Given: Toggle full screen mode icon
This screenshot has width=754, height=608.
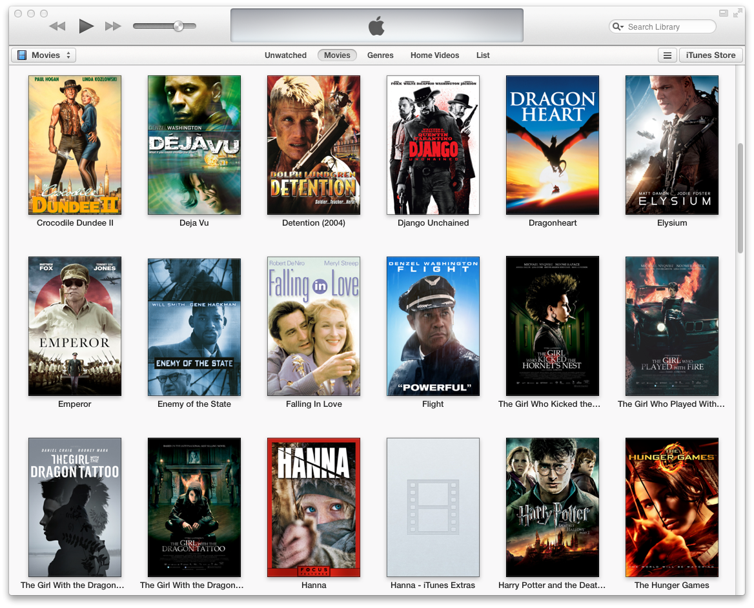Looking at the screenshot, I should click(737, 14).
